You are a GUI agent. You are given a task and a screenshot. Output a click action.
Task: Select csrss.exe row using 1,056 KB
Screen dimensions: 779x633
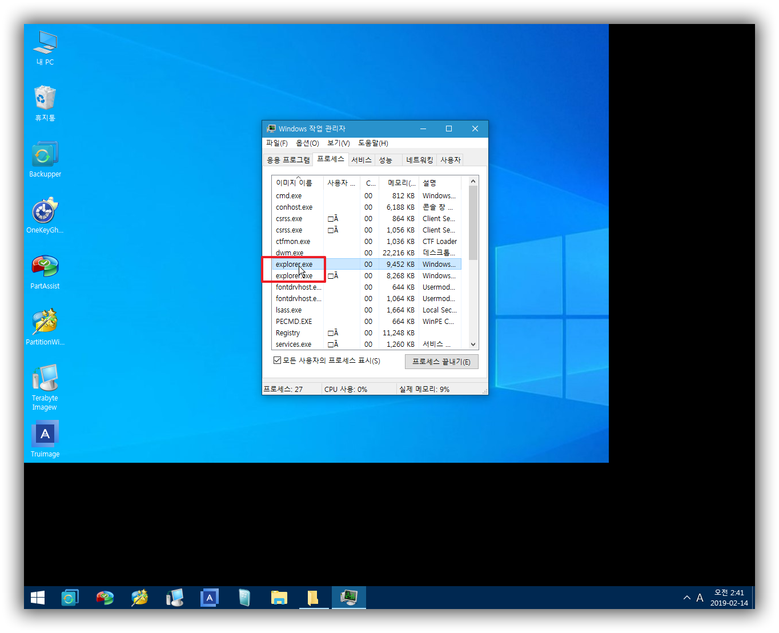pos(367,230)
